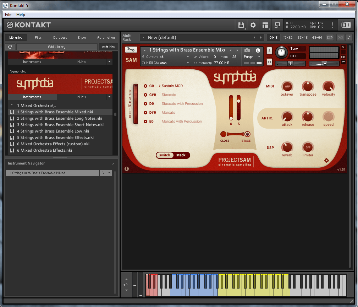Open the Help menu
This screenshot has height=307, width=358.
(21, 15)
